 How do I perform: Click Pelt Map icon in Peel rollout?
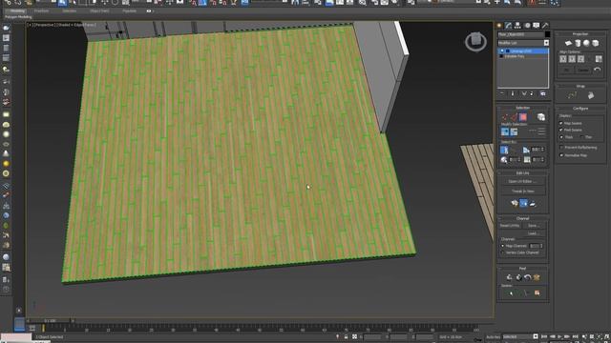click(x=537, y=277)
